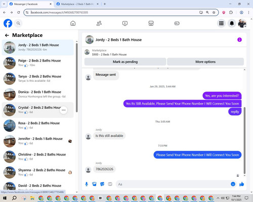Open the account profile picture menu
The width and height of the screenshot is (253, 202).
242,23
